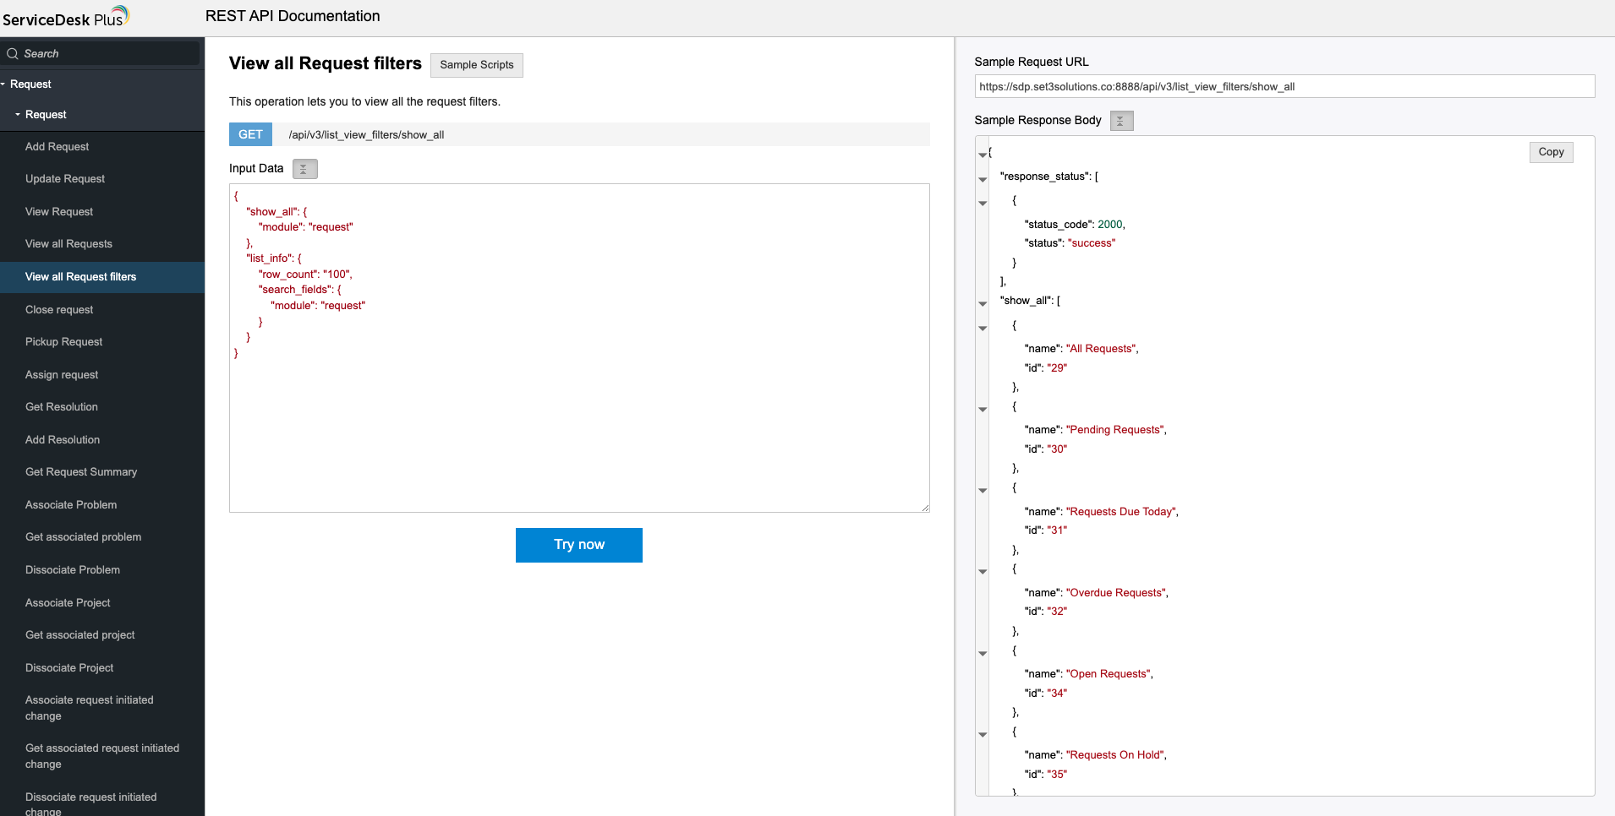Collapse the response_status array arrow
1615x816 pixels.
[x=982, y=179]
